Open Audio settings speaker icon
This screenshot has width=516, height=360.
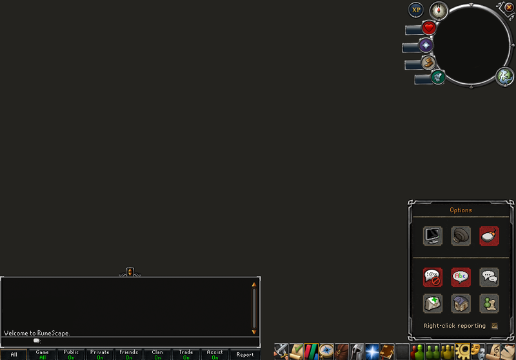461,236
